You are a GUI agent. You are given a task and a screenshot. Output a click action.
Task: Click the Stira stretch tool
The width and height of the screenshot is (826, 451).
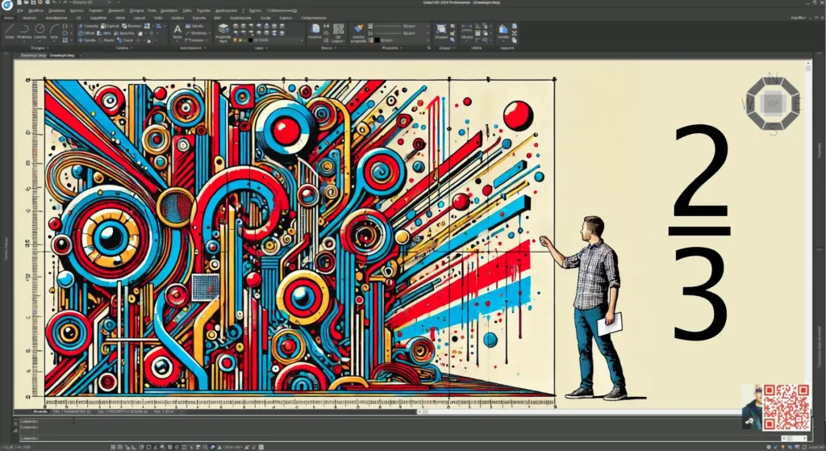point(105,33)
